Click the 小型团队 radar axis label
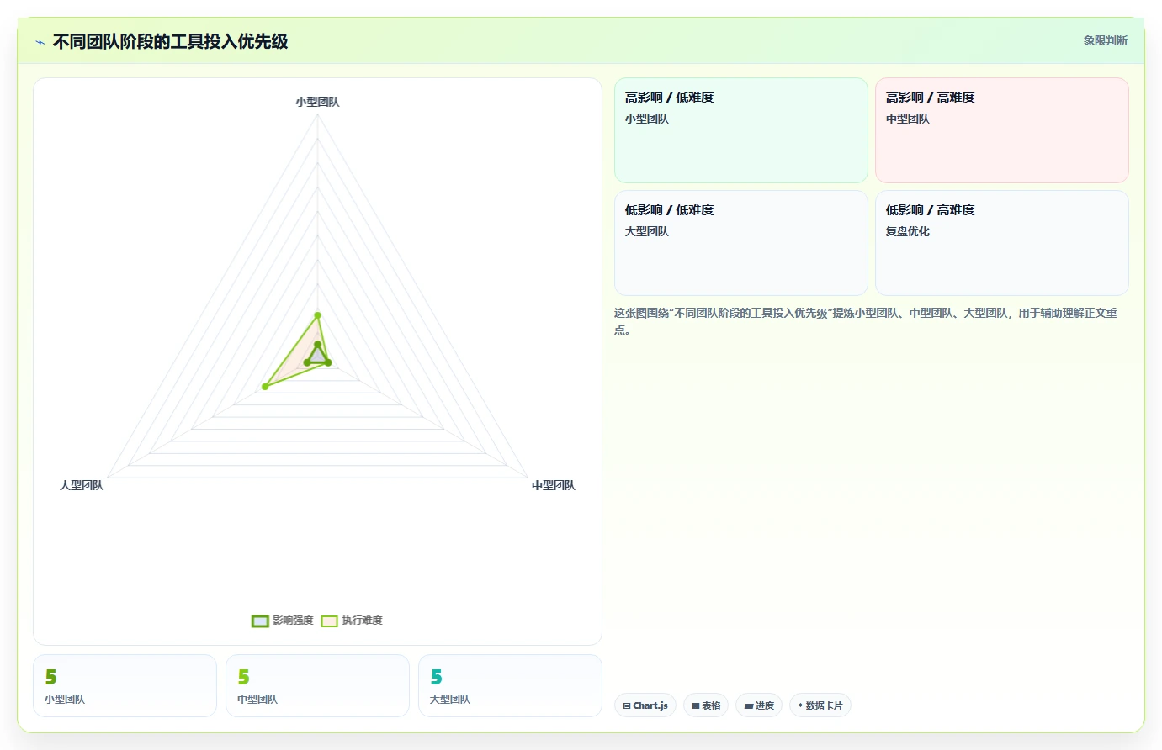 317,102
